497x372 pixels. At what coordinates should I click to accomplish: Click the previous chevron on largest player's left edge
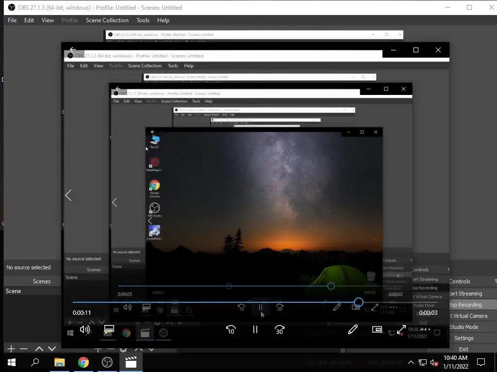[68, 195]
